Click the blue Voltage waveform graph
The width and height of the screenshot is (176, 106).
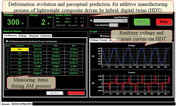pos(136,56)
